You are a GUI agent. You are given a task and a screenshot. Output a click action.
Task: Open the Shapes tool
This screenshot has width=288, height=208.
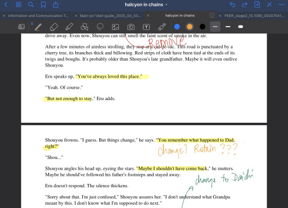(x=84, y=27)
